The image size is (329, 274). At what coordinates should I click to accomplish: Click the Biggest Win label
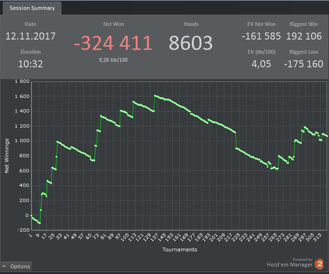pos(304,24)
